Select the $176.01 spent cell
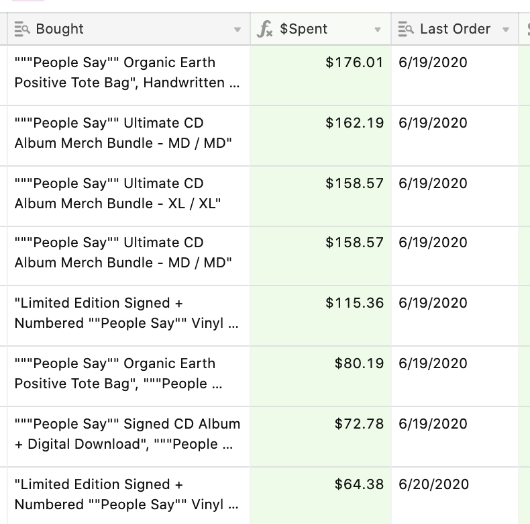 [321, 75]
